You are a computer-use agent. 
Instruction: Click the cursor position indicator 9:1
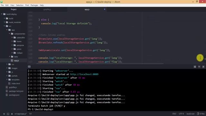point(31,114)
